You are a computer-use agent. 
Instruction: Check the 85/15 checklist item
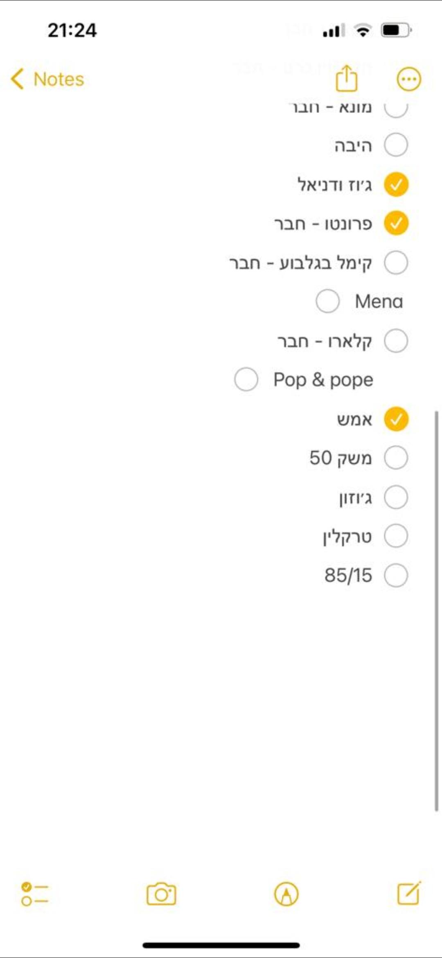396,575
